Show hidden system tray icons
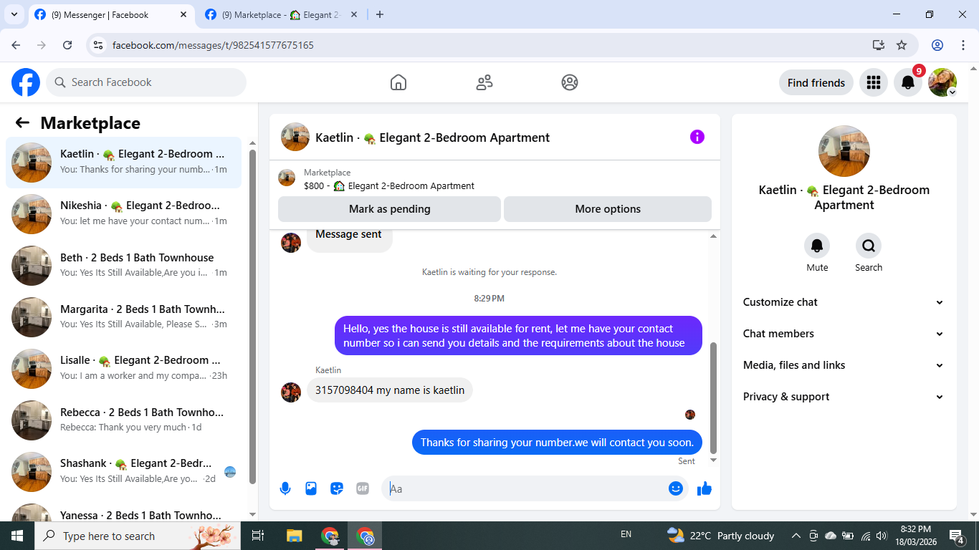The height and width of the screenshot is (550, 979). tap(796, 536)
